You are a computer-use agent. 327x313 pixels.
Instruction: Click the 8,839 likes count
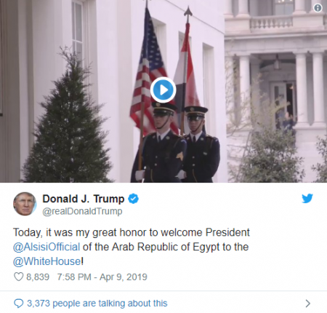pos(38,277)
